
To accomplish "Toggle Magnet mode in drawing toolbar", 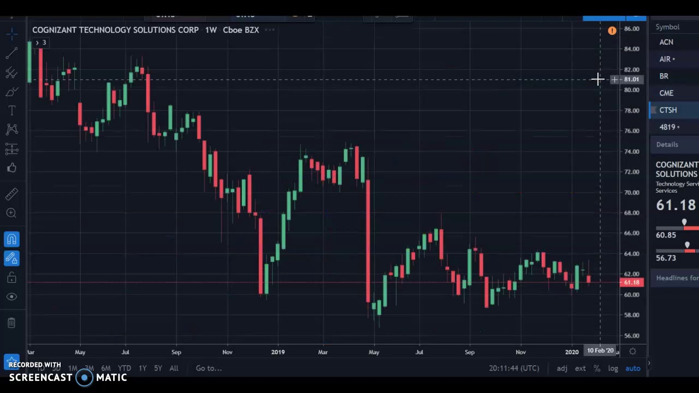I will (x=11, y=239).
